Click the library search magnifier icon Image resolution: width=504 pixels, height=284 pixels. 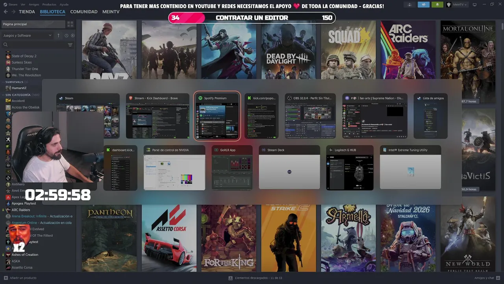click(6, 45)
